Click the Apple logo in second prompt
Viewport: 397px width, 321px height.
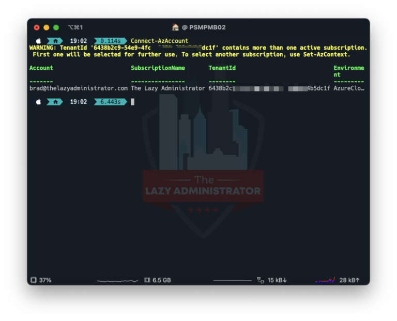point(38,102)
